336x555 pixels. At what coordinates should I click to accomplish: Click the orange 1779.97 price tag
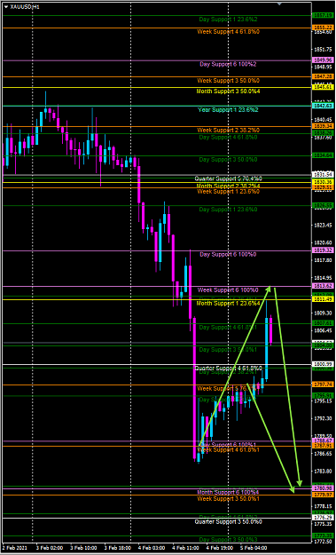click(x=322, y=495)
